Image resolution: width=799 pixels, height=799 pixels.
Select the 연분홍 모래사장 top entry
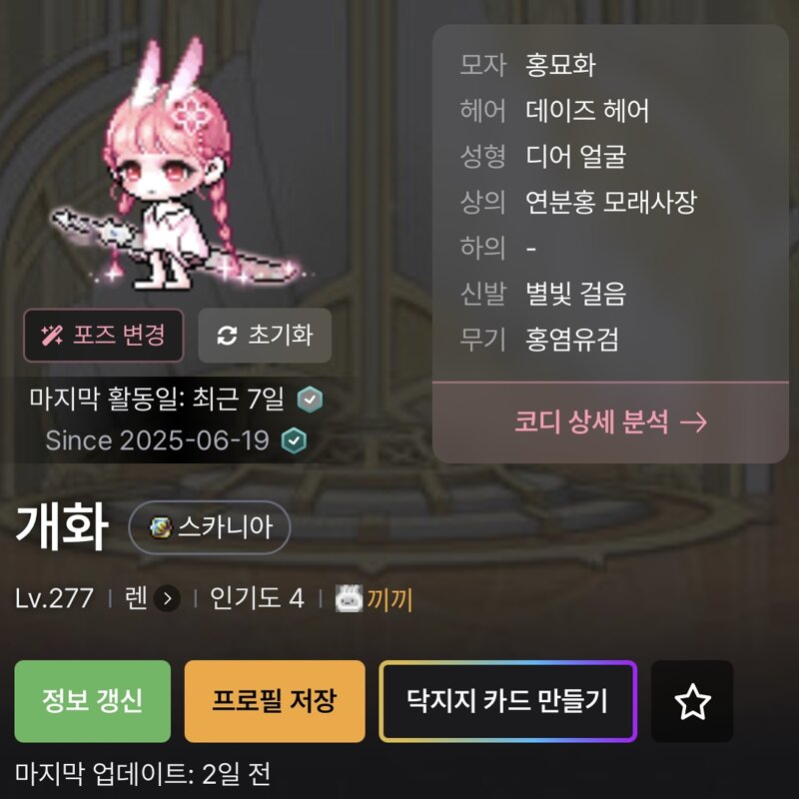click(x=611, y=203)
